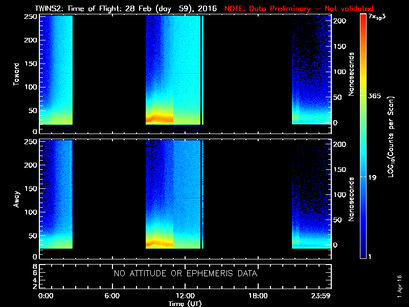Viewport: 409px width, 307px height.
Task: Click the orange peak band in Away panel
Action: coord(159,243)
